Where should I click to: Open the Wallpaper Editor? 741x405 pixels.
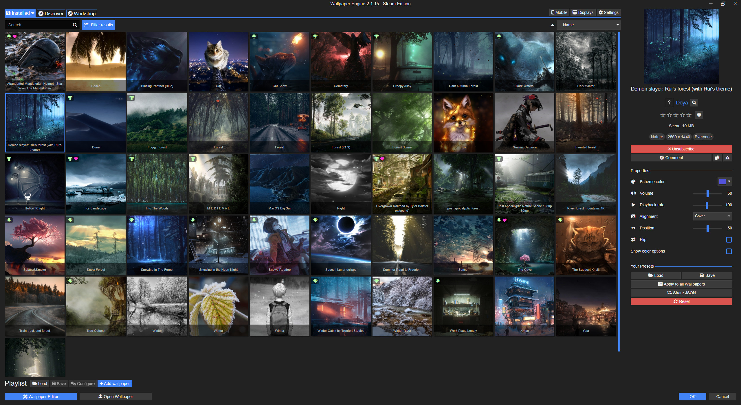[x=41, y=397]
